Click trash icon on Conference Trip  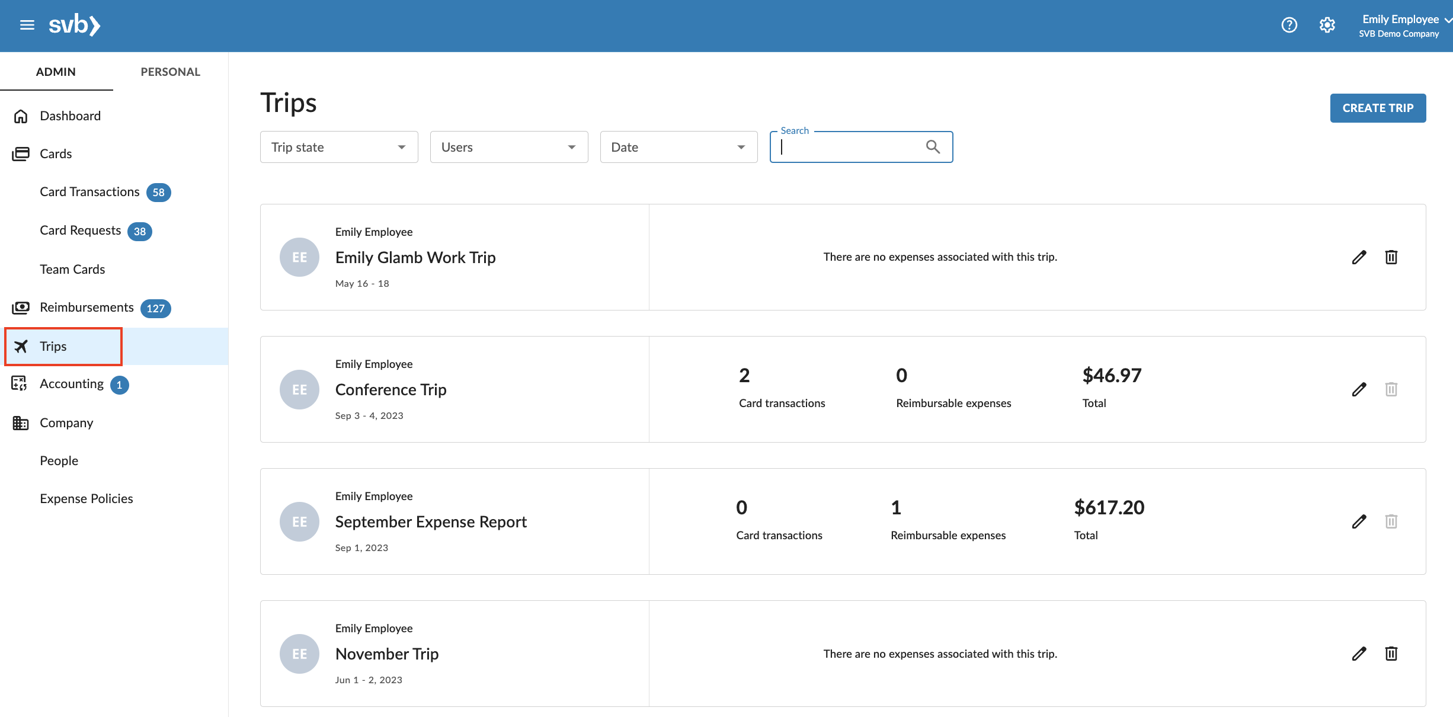point(1391,389)
